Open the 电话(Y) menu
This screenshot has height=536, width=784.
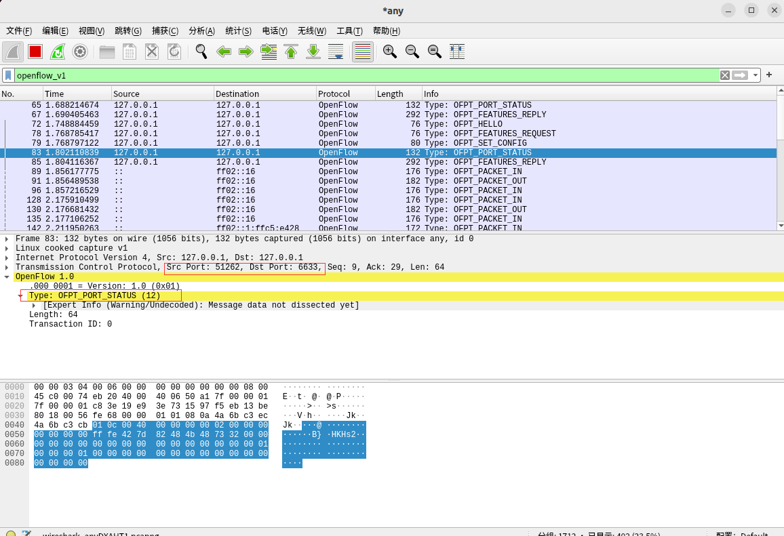click(x=275, y=31)
